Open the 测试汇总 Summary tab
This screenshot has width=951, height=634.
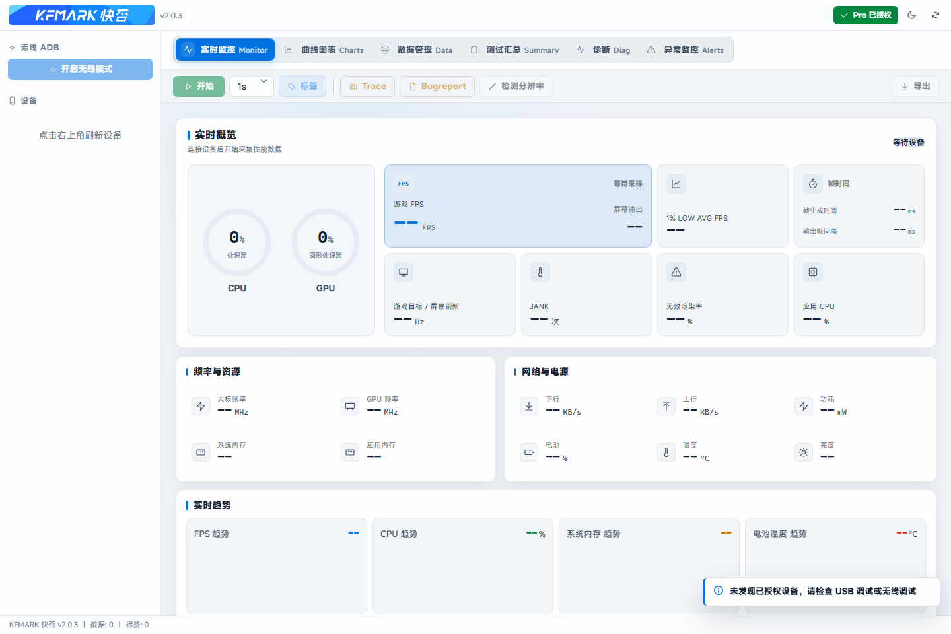pos(514,50)
